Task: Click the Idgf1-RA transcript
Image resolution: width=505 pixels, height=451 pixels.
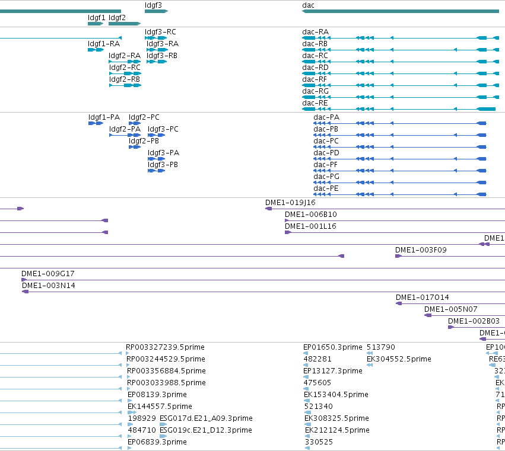Action: click(96, 50)
